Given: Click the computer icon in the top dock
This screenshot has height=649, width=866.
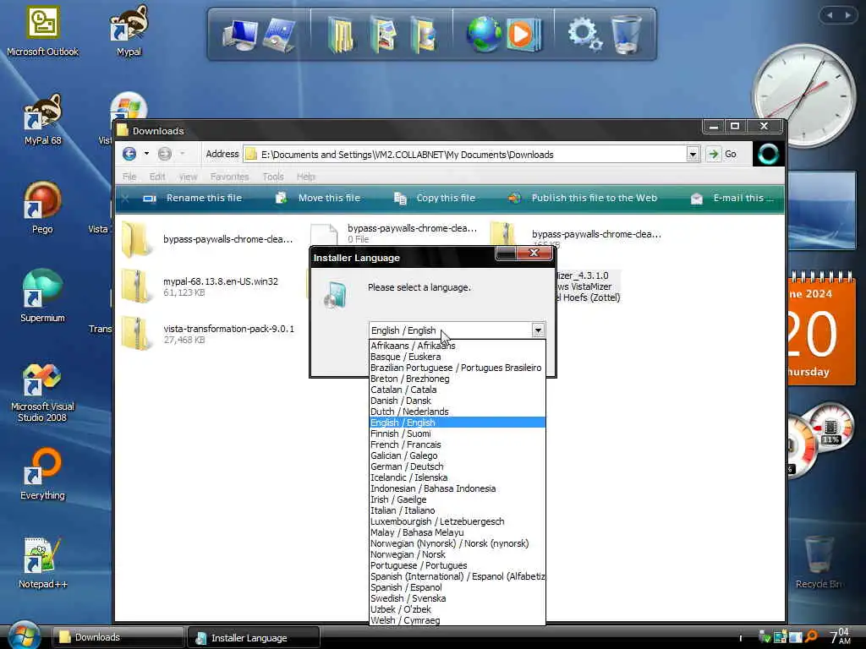Looking at the screenshot, I should [x=240, y=34].
